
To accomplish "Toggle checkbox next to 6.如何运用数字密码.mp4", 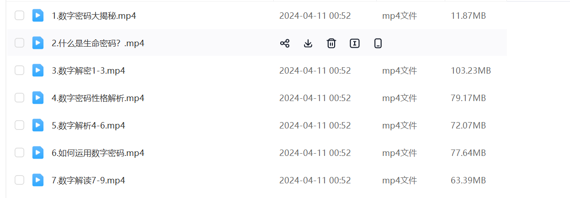I will [x=19, y=153].
